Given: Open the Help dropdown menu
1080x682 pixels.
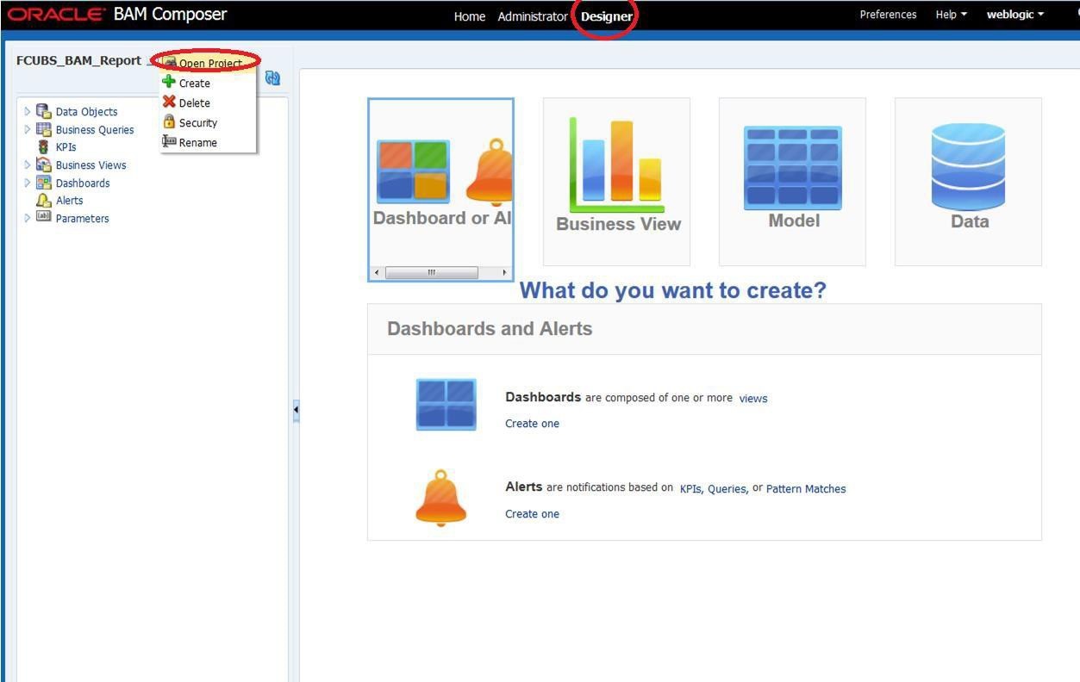Looking at the screenshot, I should pyautogui.click(x=951, y=15).
